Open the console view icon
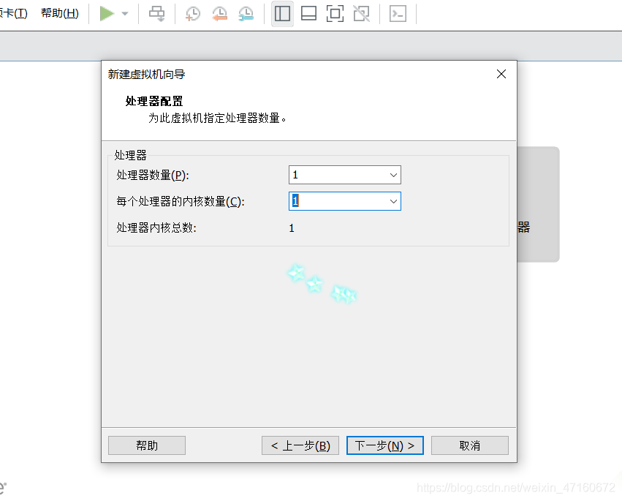This screenshot has width=622, height=501. pyautogui.click(x=398, y=14)
